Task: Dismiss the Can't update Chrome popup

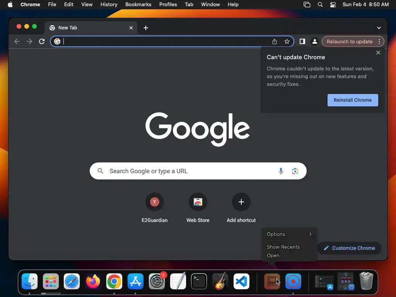Action: 378,53
